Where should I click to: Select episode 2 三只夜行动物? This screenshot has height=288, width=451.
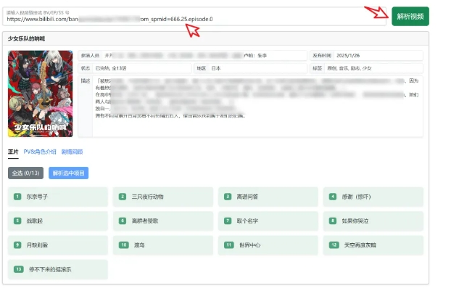pos(163,197)
